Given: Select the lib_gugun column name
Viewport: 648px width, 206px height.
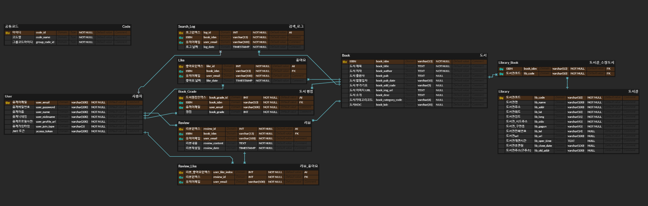Looking at the screenshot, I should click(x=540, y=127).
